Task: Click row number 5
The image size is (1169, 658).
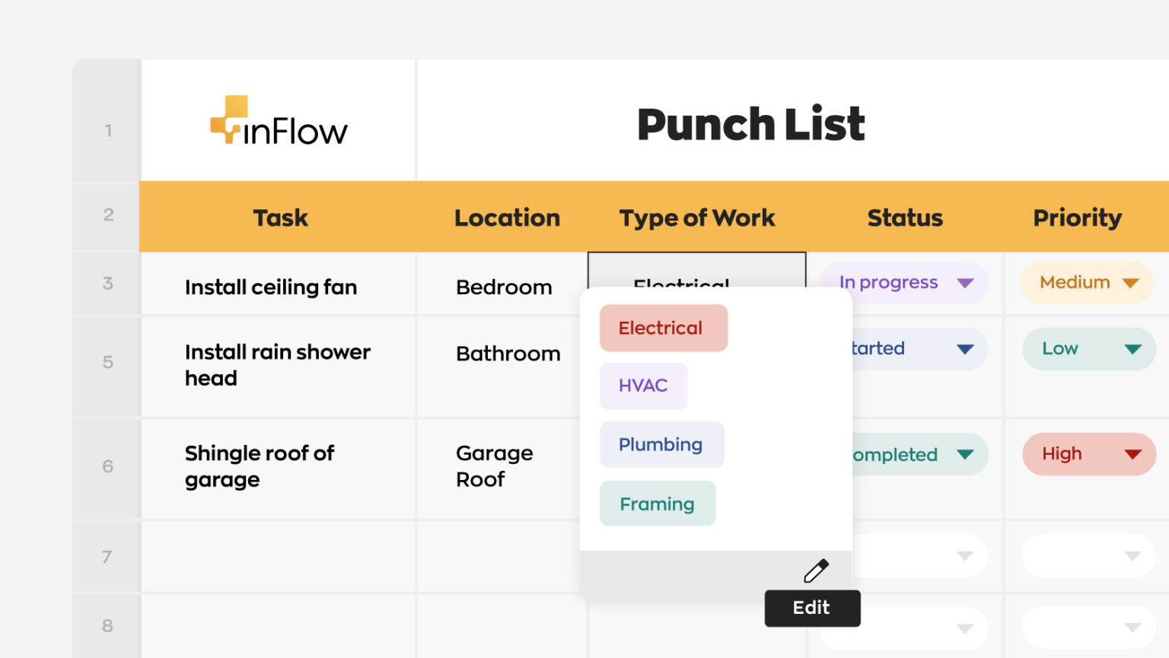Action: click(107, 363)
